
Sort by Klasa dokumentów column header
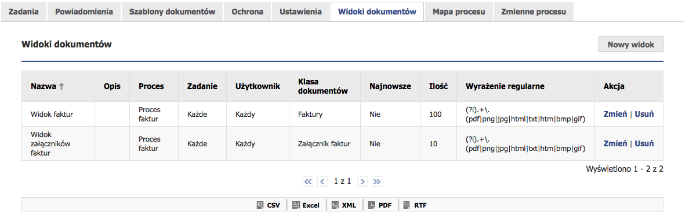point(323,86)
